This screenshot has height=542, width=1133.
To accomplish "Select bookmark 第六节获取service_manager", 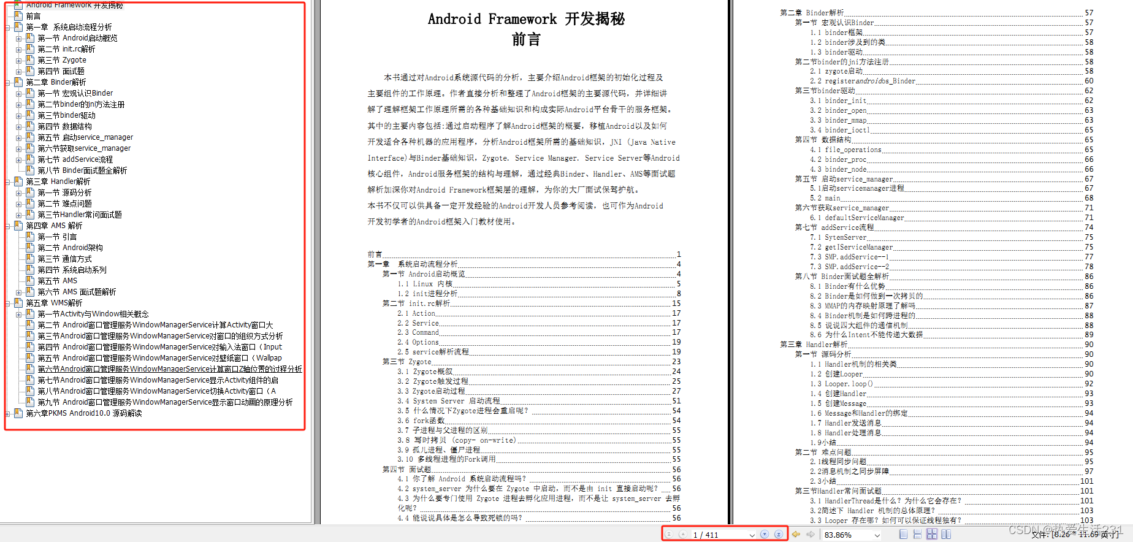I will [x=84, y=148].
